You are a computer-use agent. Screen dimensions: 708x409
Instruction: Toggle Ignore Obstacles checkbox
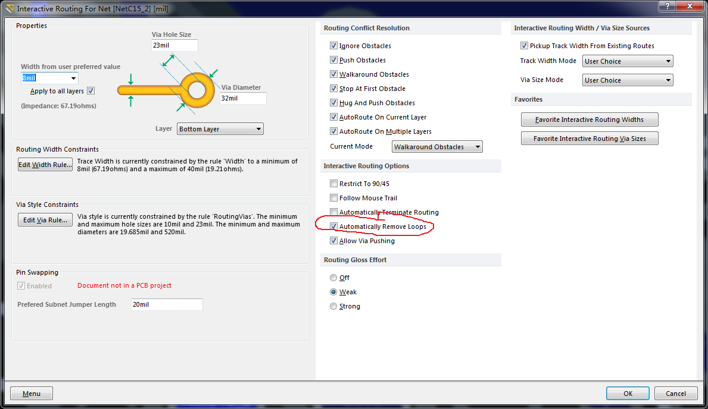pos(333,46)
